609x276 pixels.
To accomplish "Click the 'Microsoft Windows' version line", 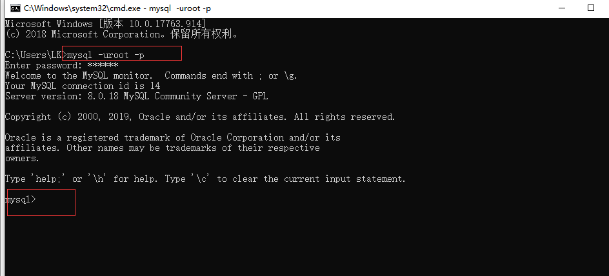I will coord(105,24).
